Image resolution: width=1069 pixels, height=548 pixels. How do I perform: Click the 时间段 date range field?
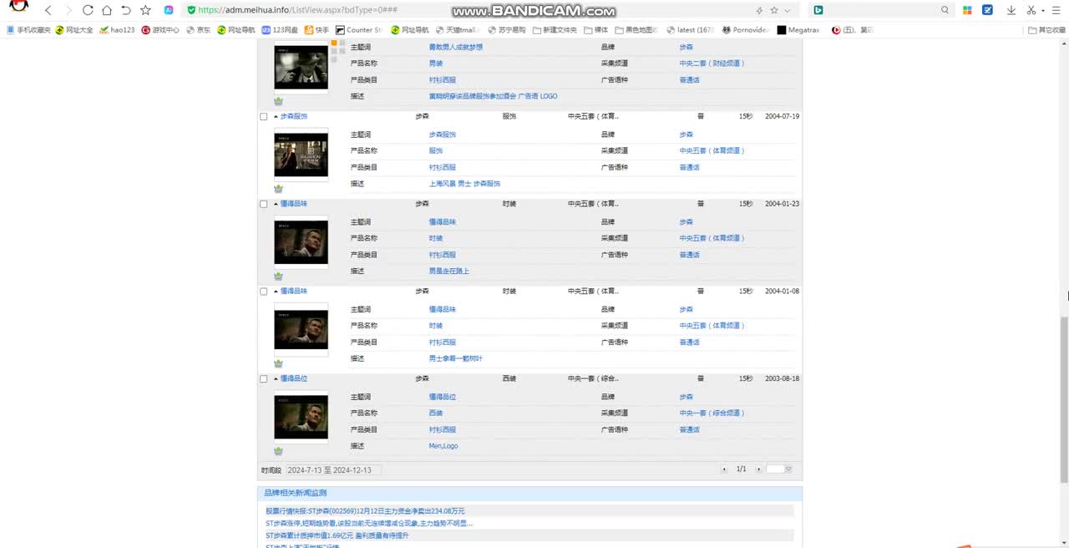coord(334,470)
